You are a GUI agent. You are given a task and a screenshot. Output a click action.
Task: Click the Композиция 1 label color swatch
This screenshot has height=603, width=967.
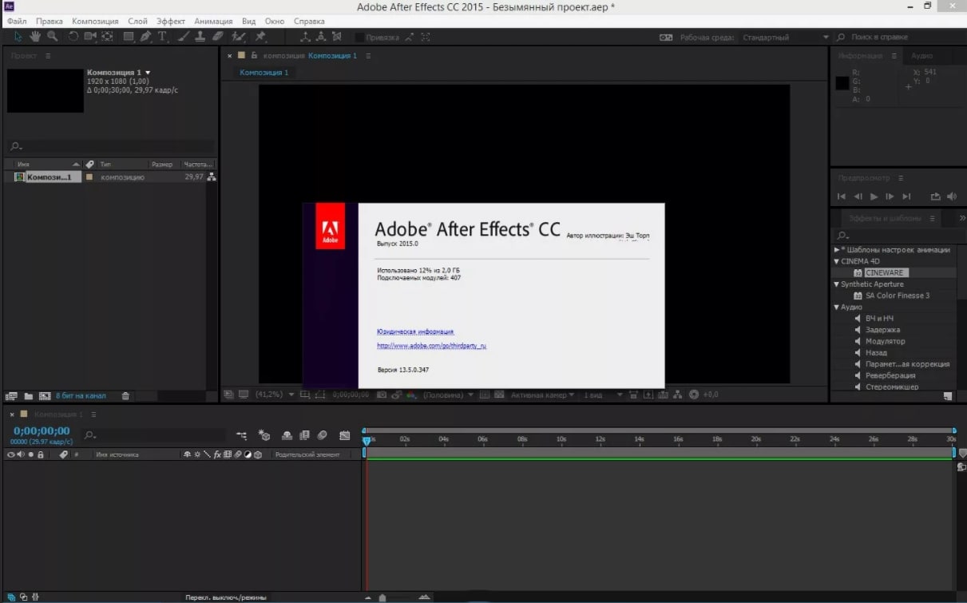[89, 177]
